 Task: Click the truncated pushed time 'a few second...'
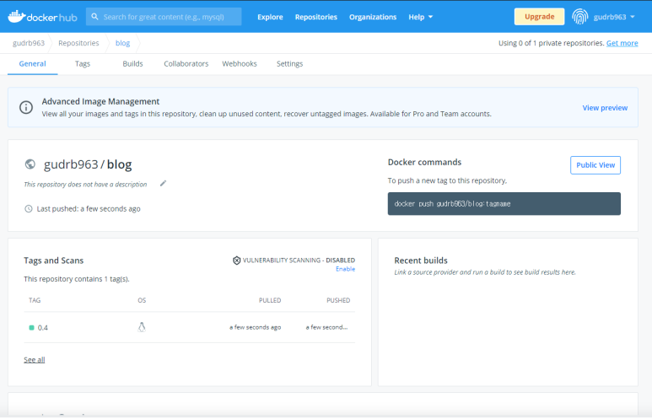pyautogui.click(x=326, y=327)
